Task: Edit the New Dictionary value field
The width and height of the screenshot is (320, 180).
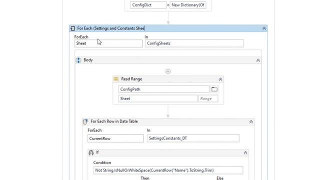Action: click(x=188, y=5)
